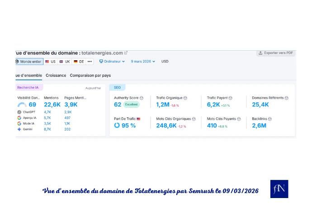Click the Gemini sparkle icon
The width and height of the screenshot is (312, 213).
(x=19, y=129)
